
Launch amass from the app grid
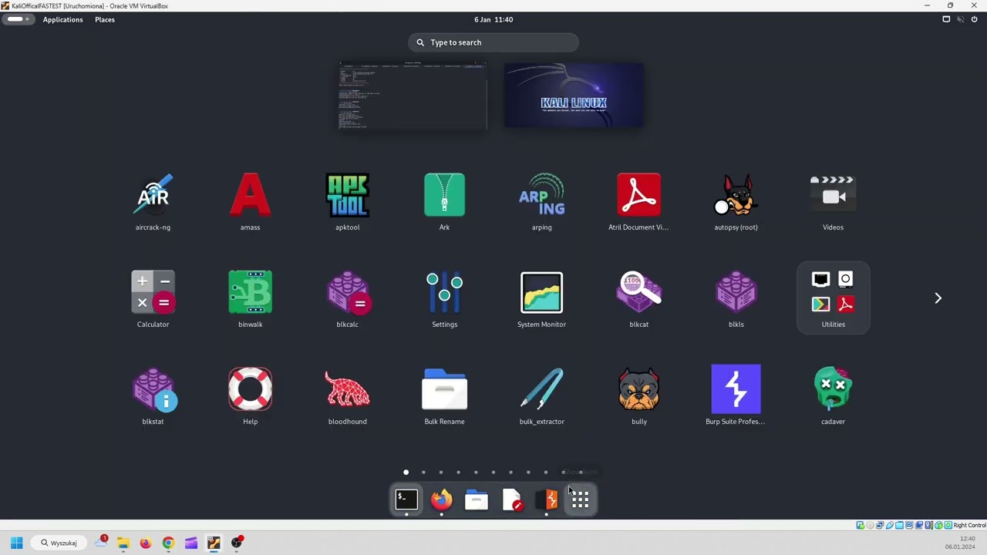click(x=250, y=202)
